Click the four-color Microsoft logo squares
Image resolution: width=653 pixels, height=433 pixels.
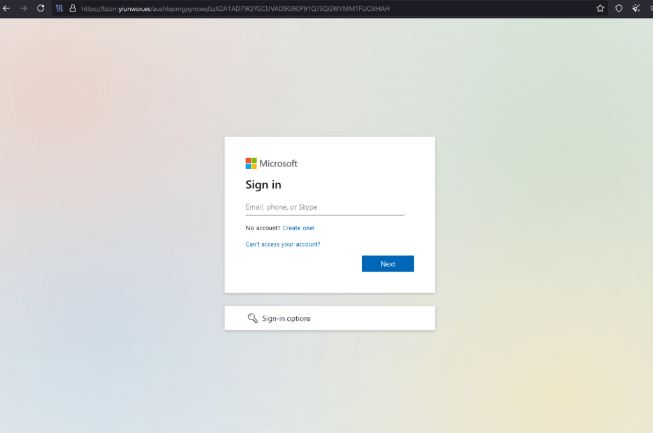click(x=251, y=163)
